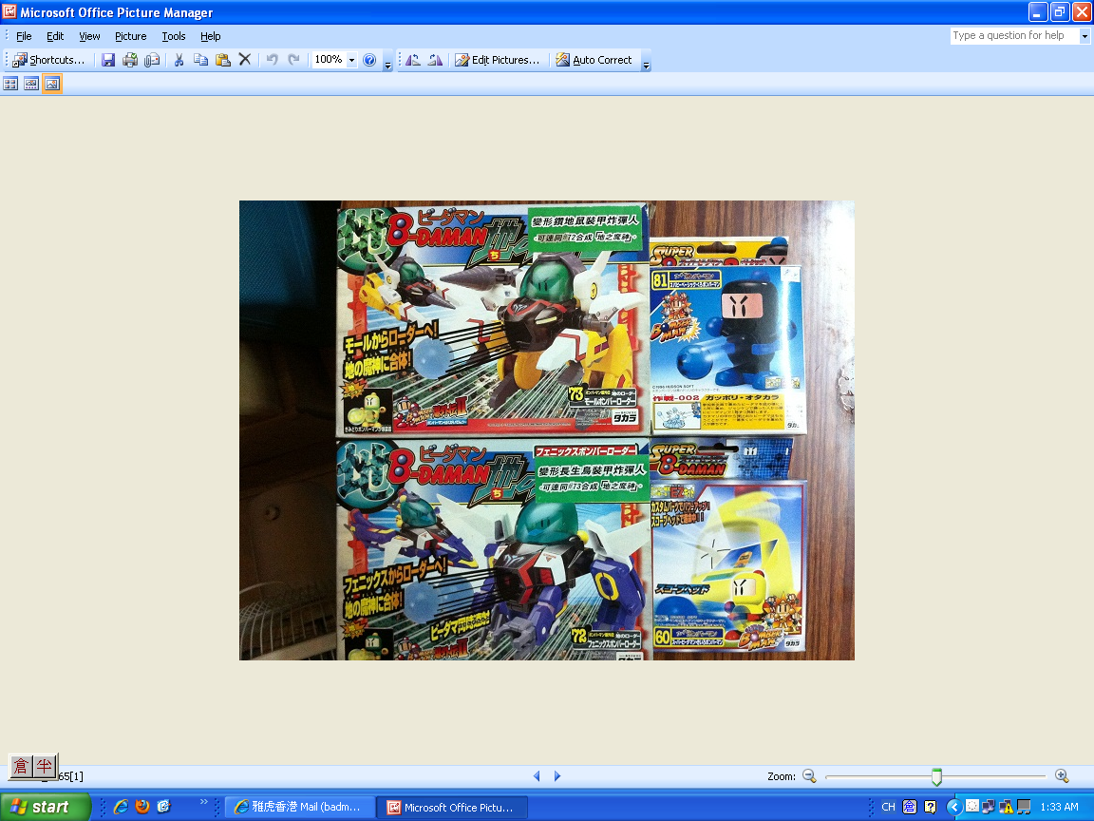1094x821 pixels.
Task: Click the Redo arrow icon
Action: (293, 60)
